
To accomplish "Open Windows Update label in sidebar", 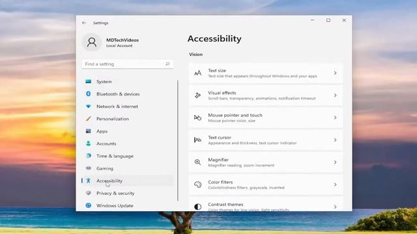I will 115,205.
